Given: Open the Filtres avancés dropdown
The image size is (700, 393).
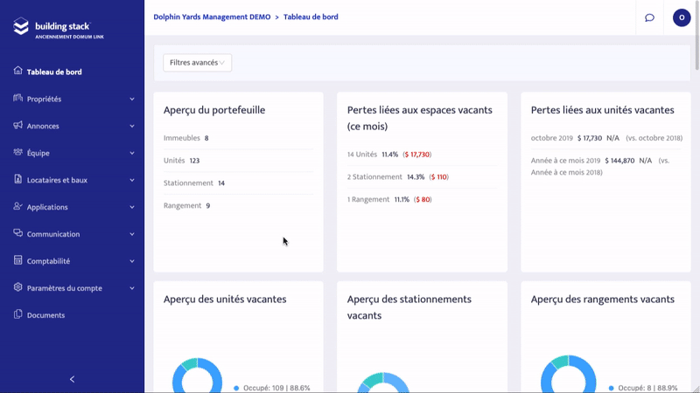Looking at the screenshot, I should [198, 63].
